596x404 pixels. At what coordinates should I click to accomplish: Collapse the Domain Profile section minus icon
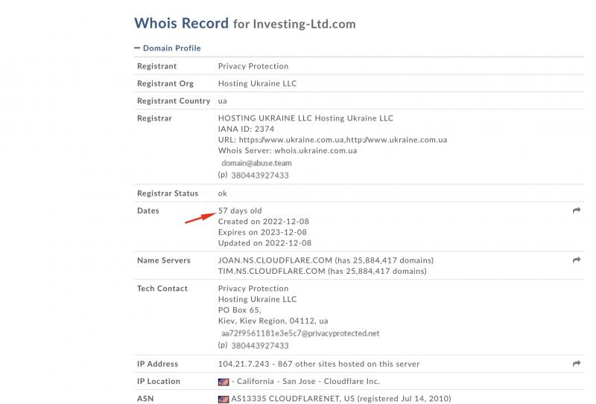tap(137, 48)
